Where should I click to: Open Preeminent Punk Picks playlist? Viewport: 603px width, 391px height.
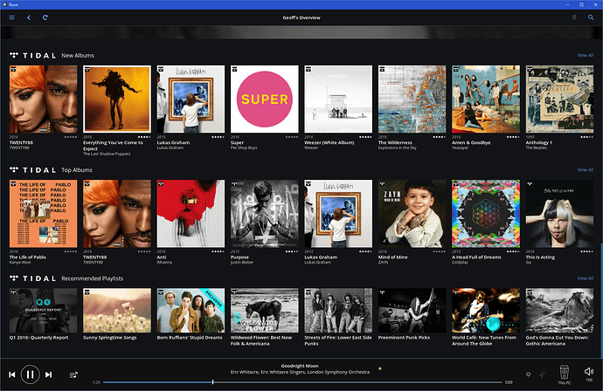click(x=412, y=311)
